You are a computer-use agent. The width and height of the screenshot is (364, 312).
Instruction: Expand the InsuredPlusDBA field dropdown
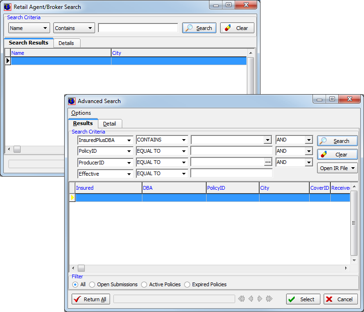pos(129,140)
